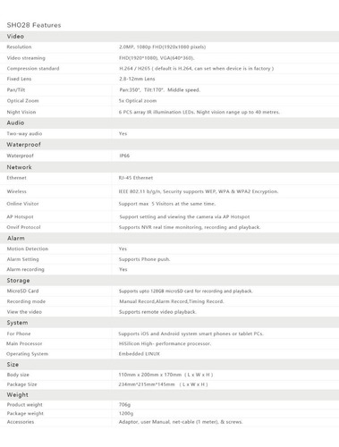Select the Audio section header

[x=169, y=122]
